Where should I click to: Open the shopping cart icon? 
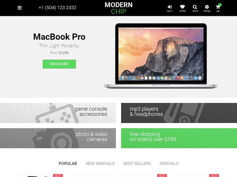coord(218,7)
